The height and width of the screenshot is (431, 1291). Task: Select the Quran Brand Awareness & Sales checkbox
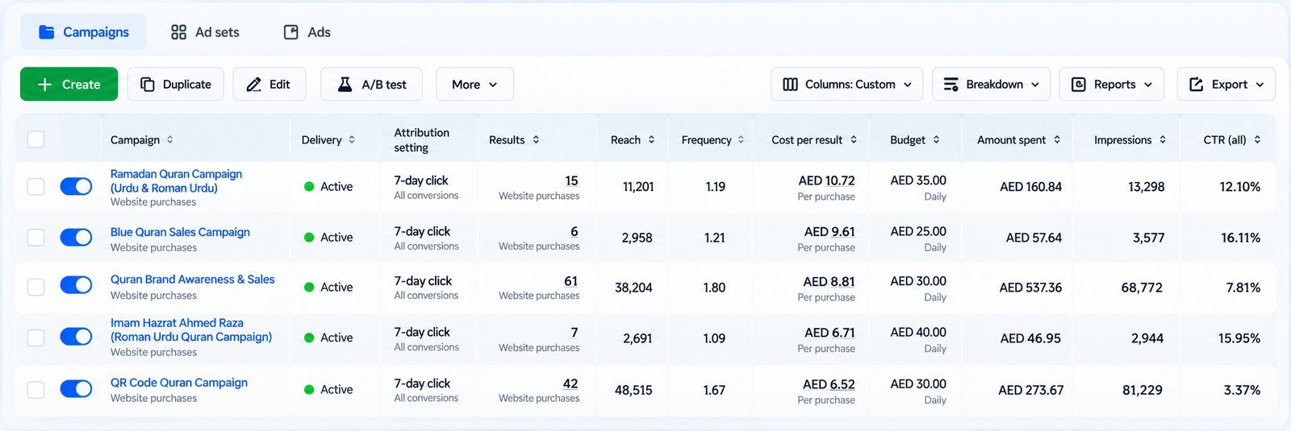tap(36, 287)
